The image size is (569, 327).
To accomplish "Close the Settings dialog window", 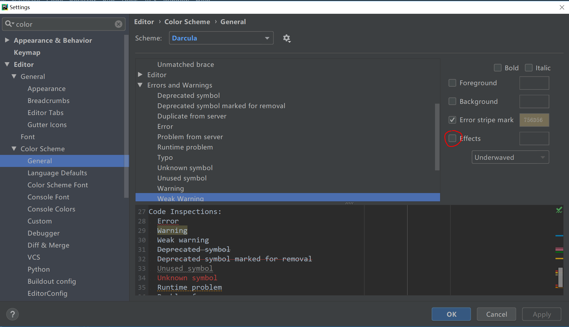I will pyautogui.click(x=562, y=7).
